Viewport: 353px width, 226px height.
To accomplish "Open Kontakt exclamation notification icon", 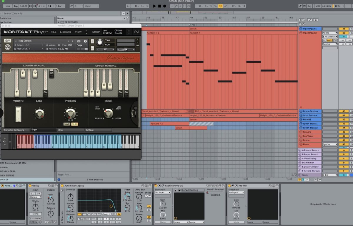I will point(129,32).
